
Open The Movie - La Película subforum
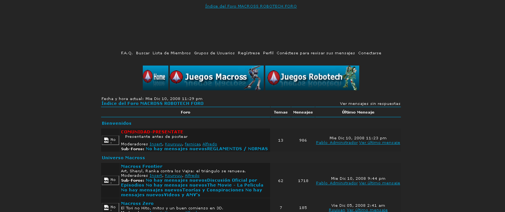click(x=235, y=185)
